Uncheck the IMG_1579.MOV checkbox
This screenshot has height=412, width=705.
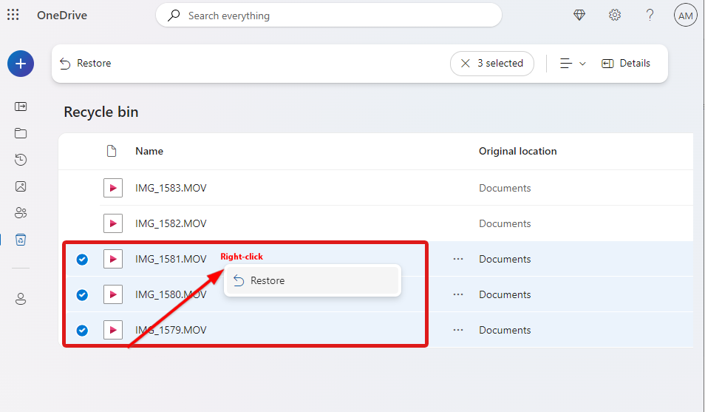point(82,331)
